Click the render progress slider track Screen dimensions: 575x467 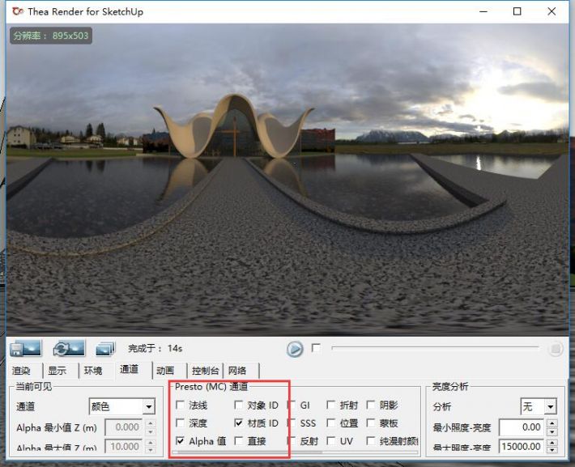click(435, 347)
